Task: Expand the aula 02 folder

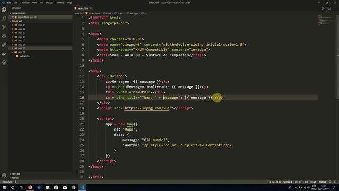Action: coord(12,29)
